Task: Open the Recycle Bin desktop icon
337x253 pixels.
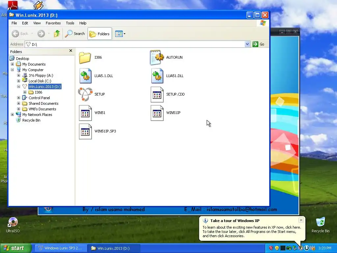Action: click(x=321, y=225)
